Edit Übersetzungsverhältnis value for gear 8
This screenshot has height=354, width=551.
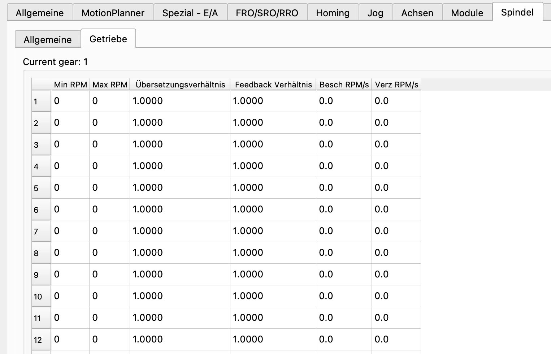coord(179,253)
